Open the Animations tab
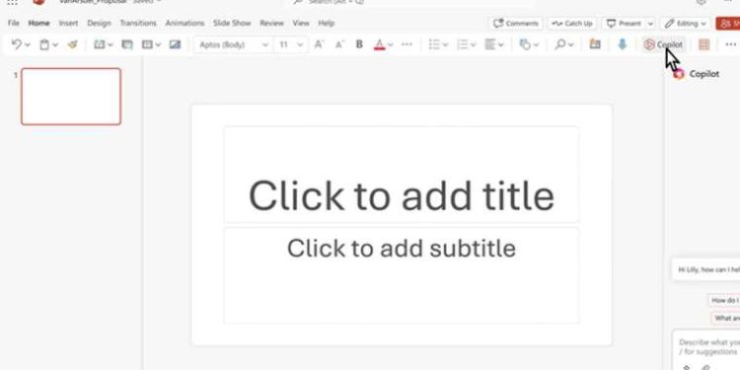740x370 pixels. click(x=185, y=23)
